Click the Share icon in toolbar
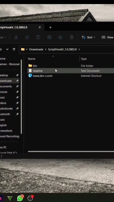Screen dimensions: 114x202 coord(60,37)
